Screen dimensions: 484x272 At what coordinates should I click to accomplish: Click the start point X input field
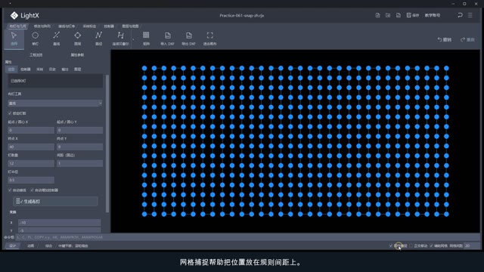click(x=31, y=130)
